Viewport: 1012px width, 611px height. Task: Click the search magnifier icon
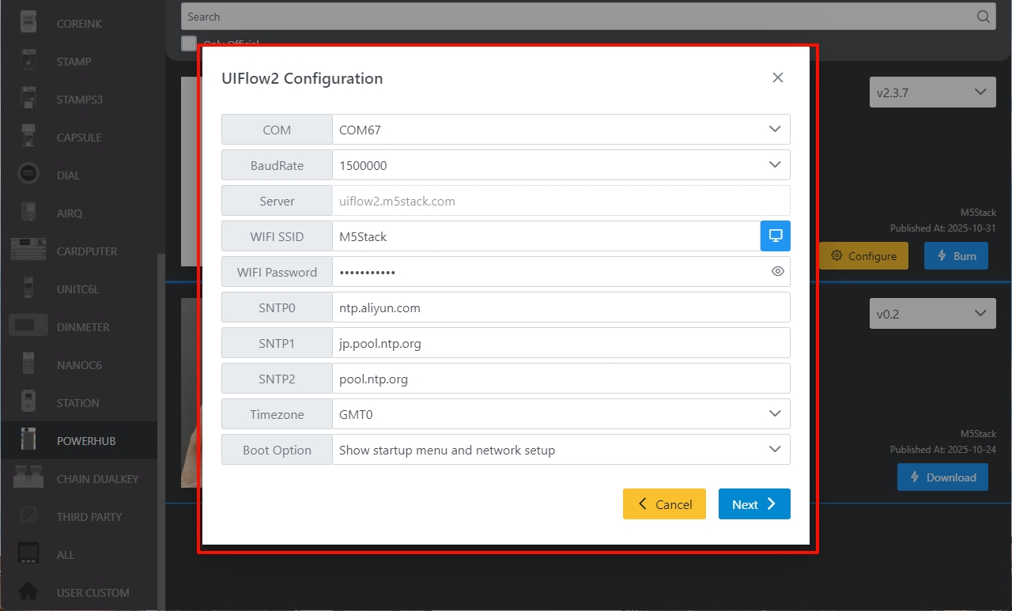tap(983, 17)
